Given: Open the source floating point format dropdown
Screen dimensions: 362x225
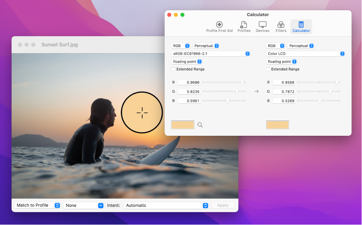Looking at the screenshot, I should [186, 62].
